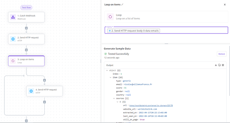Expand output to full screen
Screen dimensions: 230x123
[223, 65]
